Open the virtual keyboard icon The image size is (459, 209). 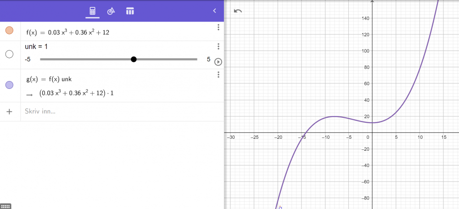pos(6,206)
